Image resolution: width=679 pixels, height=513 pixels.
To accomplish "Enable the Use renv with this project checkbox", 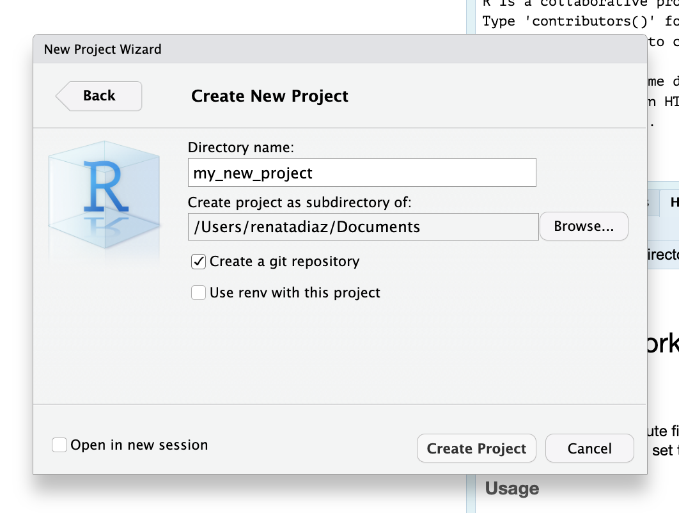I will pos(199,293).
